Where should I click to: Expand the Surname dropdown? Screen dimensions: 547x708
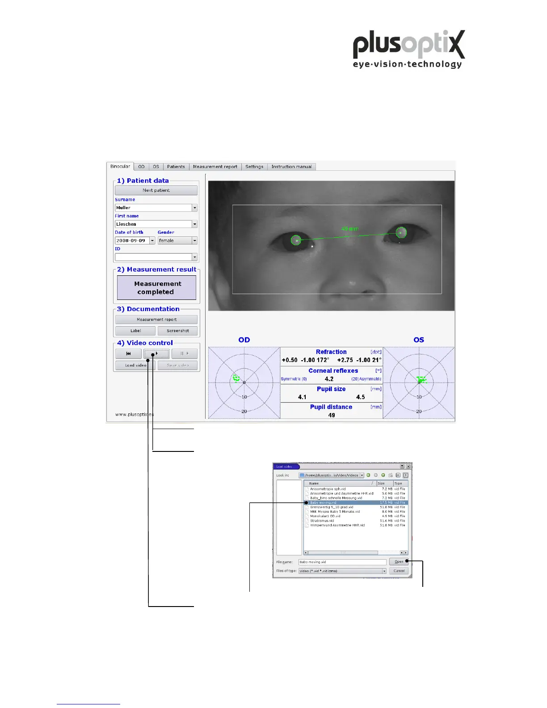195,208
